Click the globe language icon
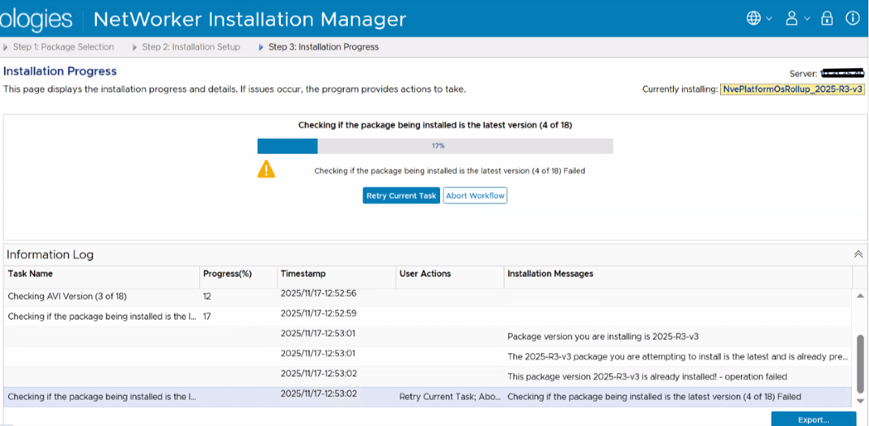Image resolution: width=869 pixels, height=426 pixels. coord(753,19)
